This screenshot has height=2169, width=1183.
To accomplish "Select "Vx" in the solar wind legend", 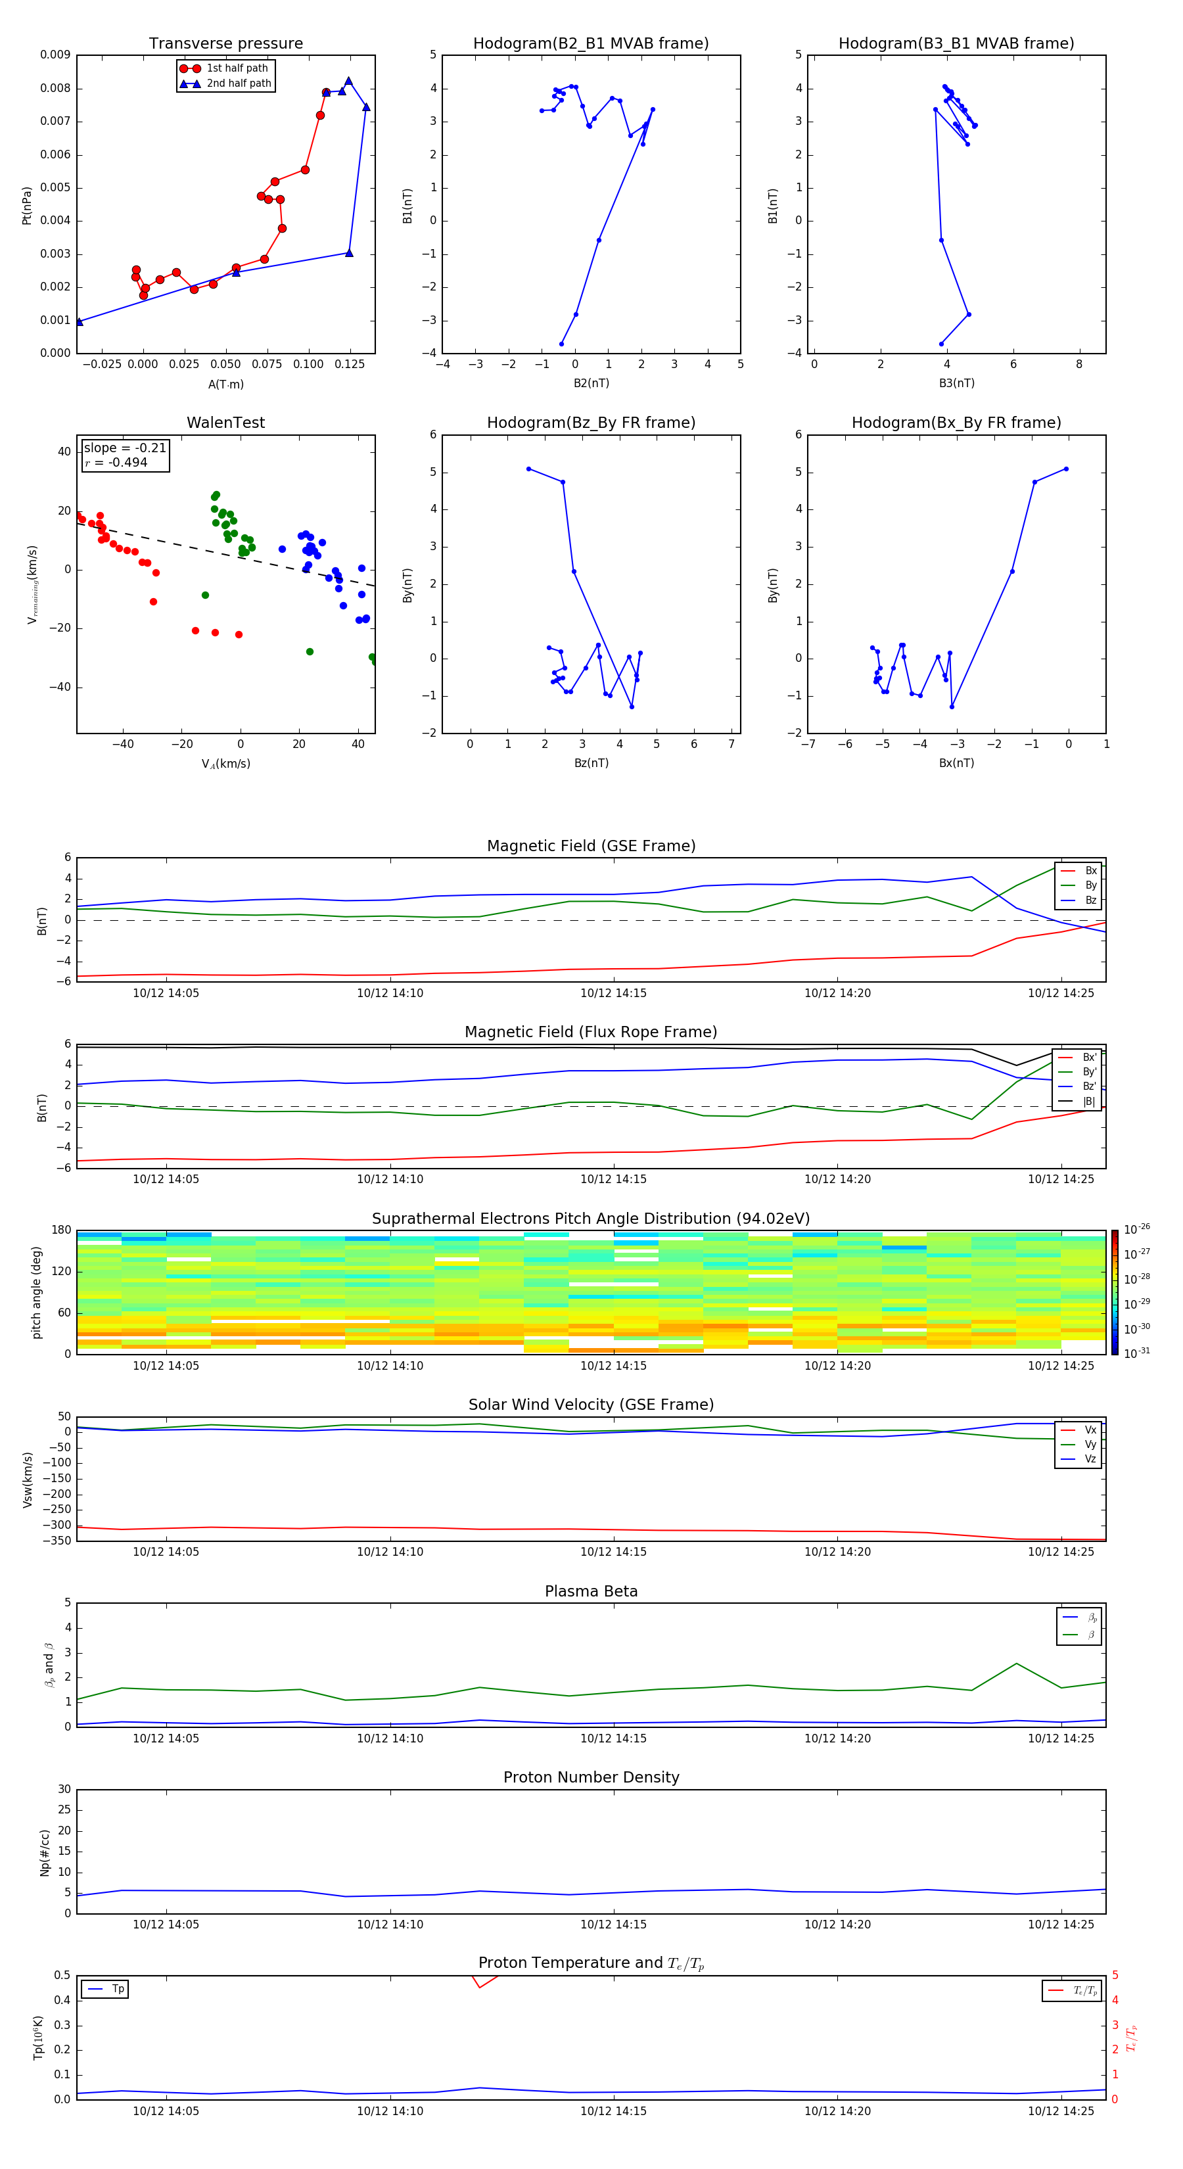I will click(x=1079, y=1431).
